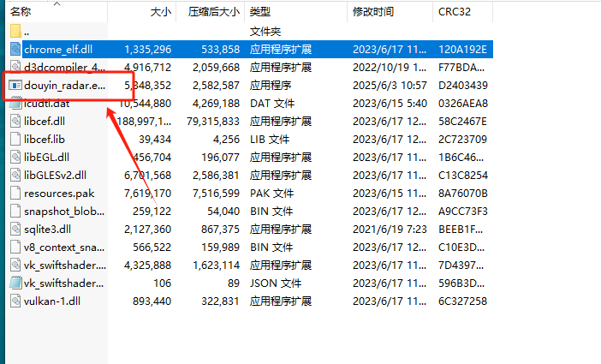The height and width of the screenshot is (364, 601).
Task: Click CRC32 value 8A76070B
Action: coord(463,194)
